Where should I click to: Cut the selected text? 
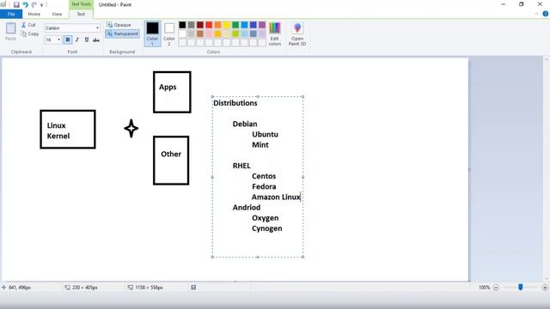[28, 25]
